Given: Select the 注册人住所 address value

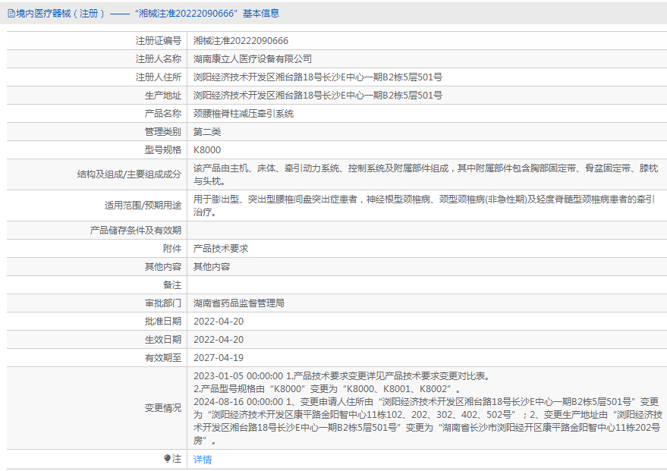Looking at the screenshot, I should point(318,77).
